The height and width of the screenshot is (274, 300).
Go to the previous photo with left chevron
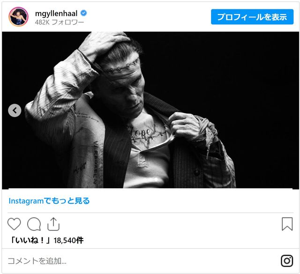15,111
